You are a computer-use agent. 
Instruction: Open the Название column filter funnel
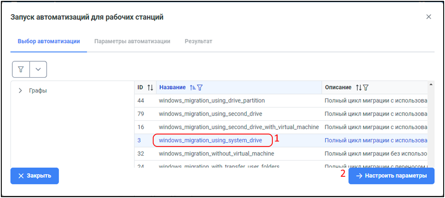tap(200, 87)
